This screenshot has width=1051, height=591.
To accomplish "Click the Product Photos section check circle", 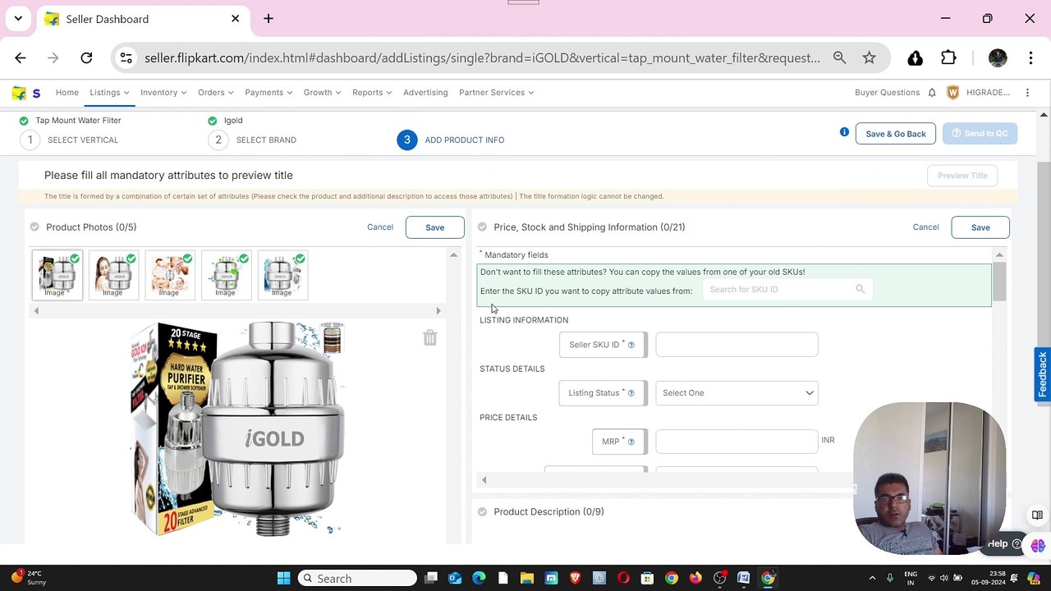I will 34,227.
